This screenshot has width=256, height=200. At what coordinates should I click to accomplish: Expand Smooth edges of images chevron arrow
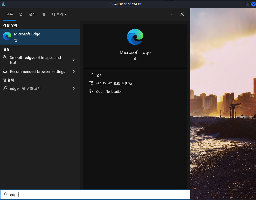(x=74, y=60)
